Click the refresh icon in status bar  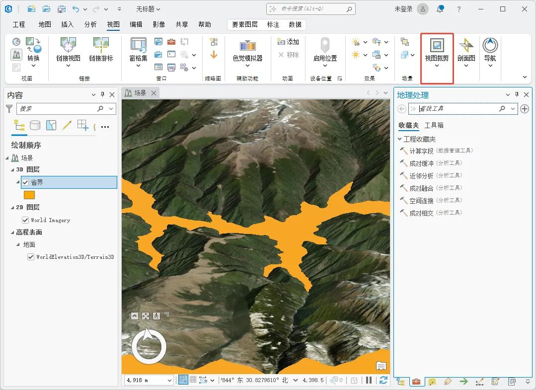point(383,380)
